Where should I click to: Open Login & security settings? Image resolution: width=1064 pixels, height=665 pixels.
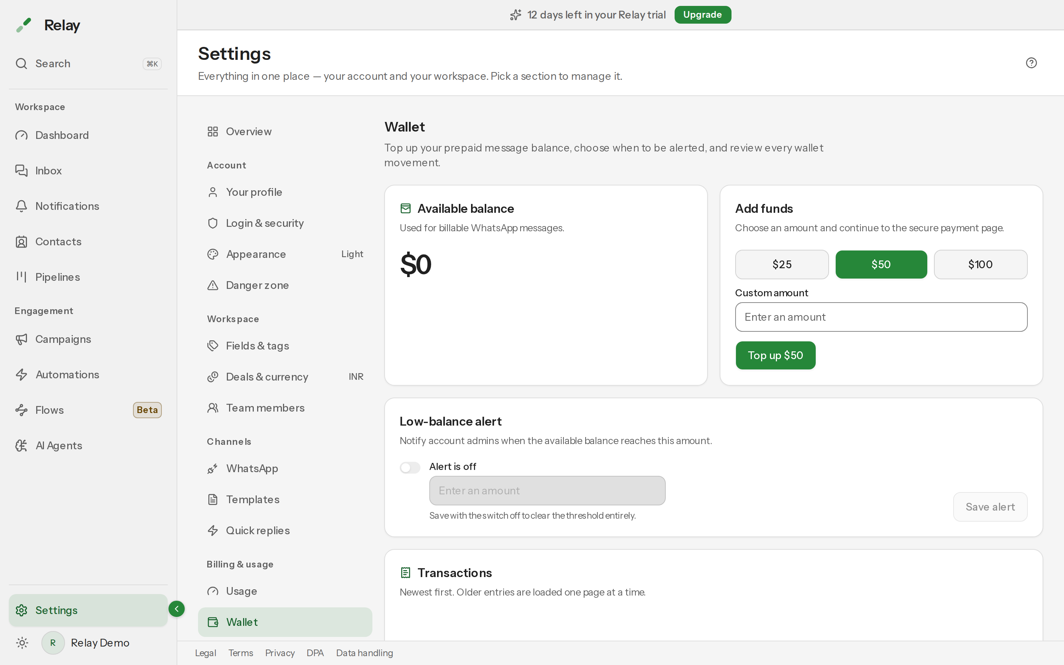tap(285, 223)
